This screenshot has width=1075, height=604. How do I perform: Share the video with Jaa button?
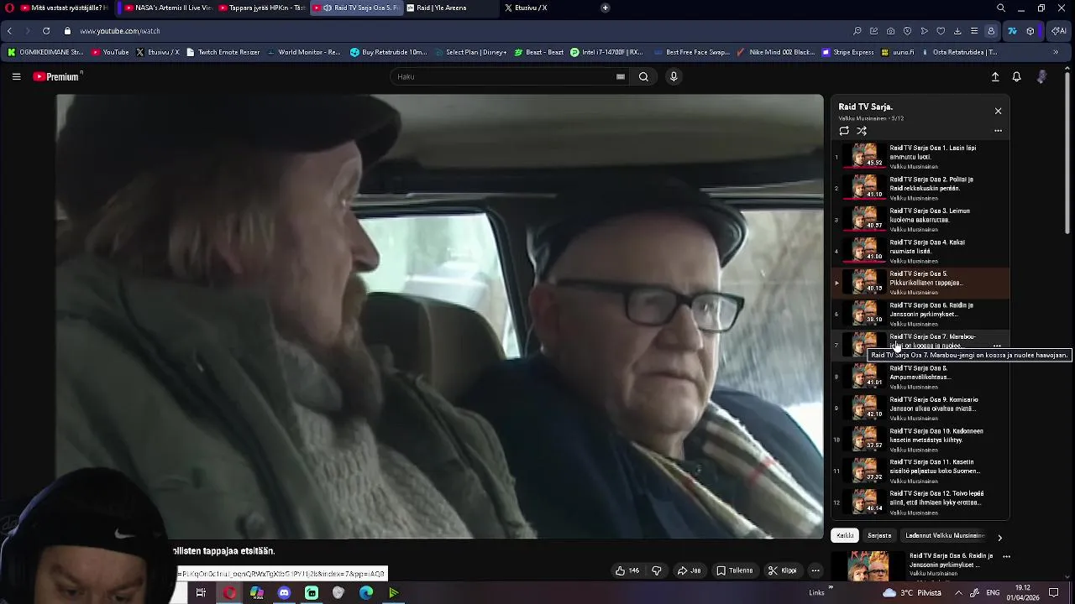pyautogui.click(x=689, y=570)
